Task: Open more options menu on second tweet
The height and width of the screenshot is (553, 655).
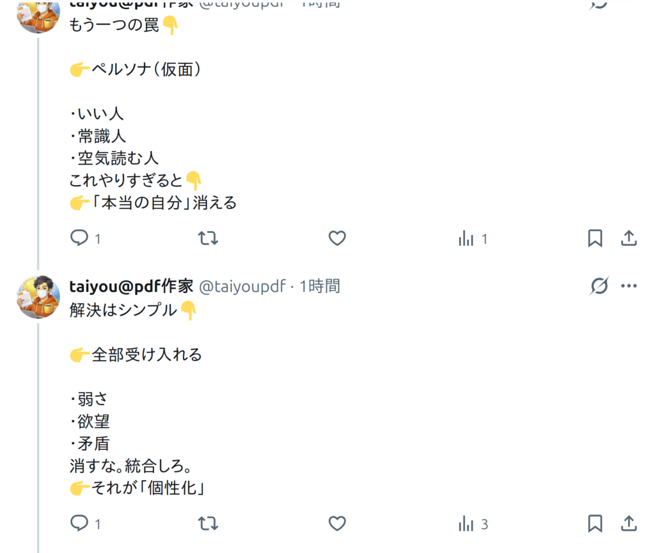Action: tap(629, 286)
